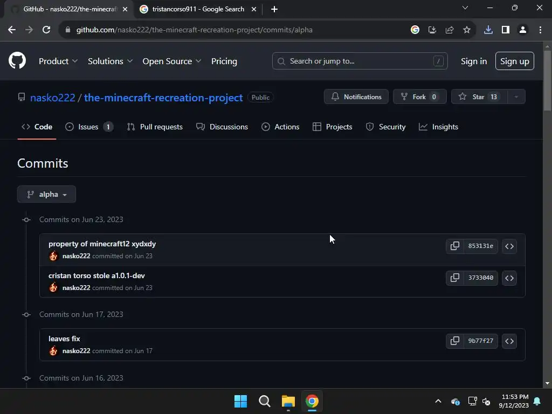The width and height of the screenshot is (552, 414).
Task: Open Windows taskbar search
Action: point(264,401)
